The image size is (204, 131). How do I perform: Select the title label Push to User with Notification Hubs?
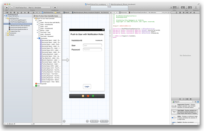[x=87, y=34]
